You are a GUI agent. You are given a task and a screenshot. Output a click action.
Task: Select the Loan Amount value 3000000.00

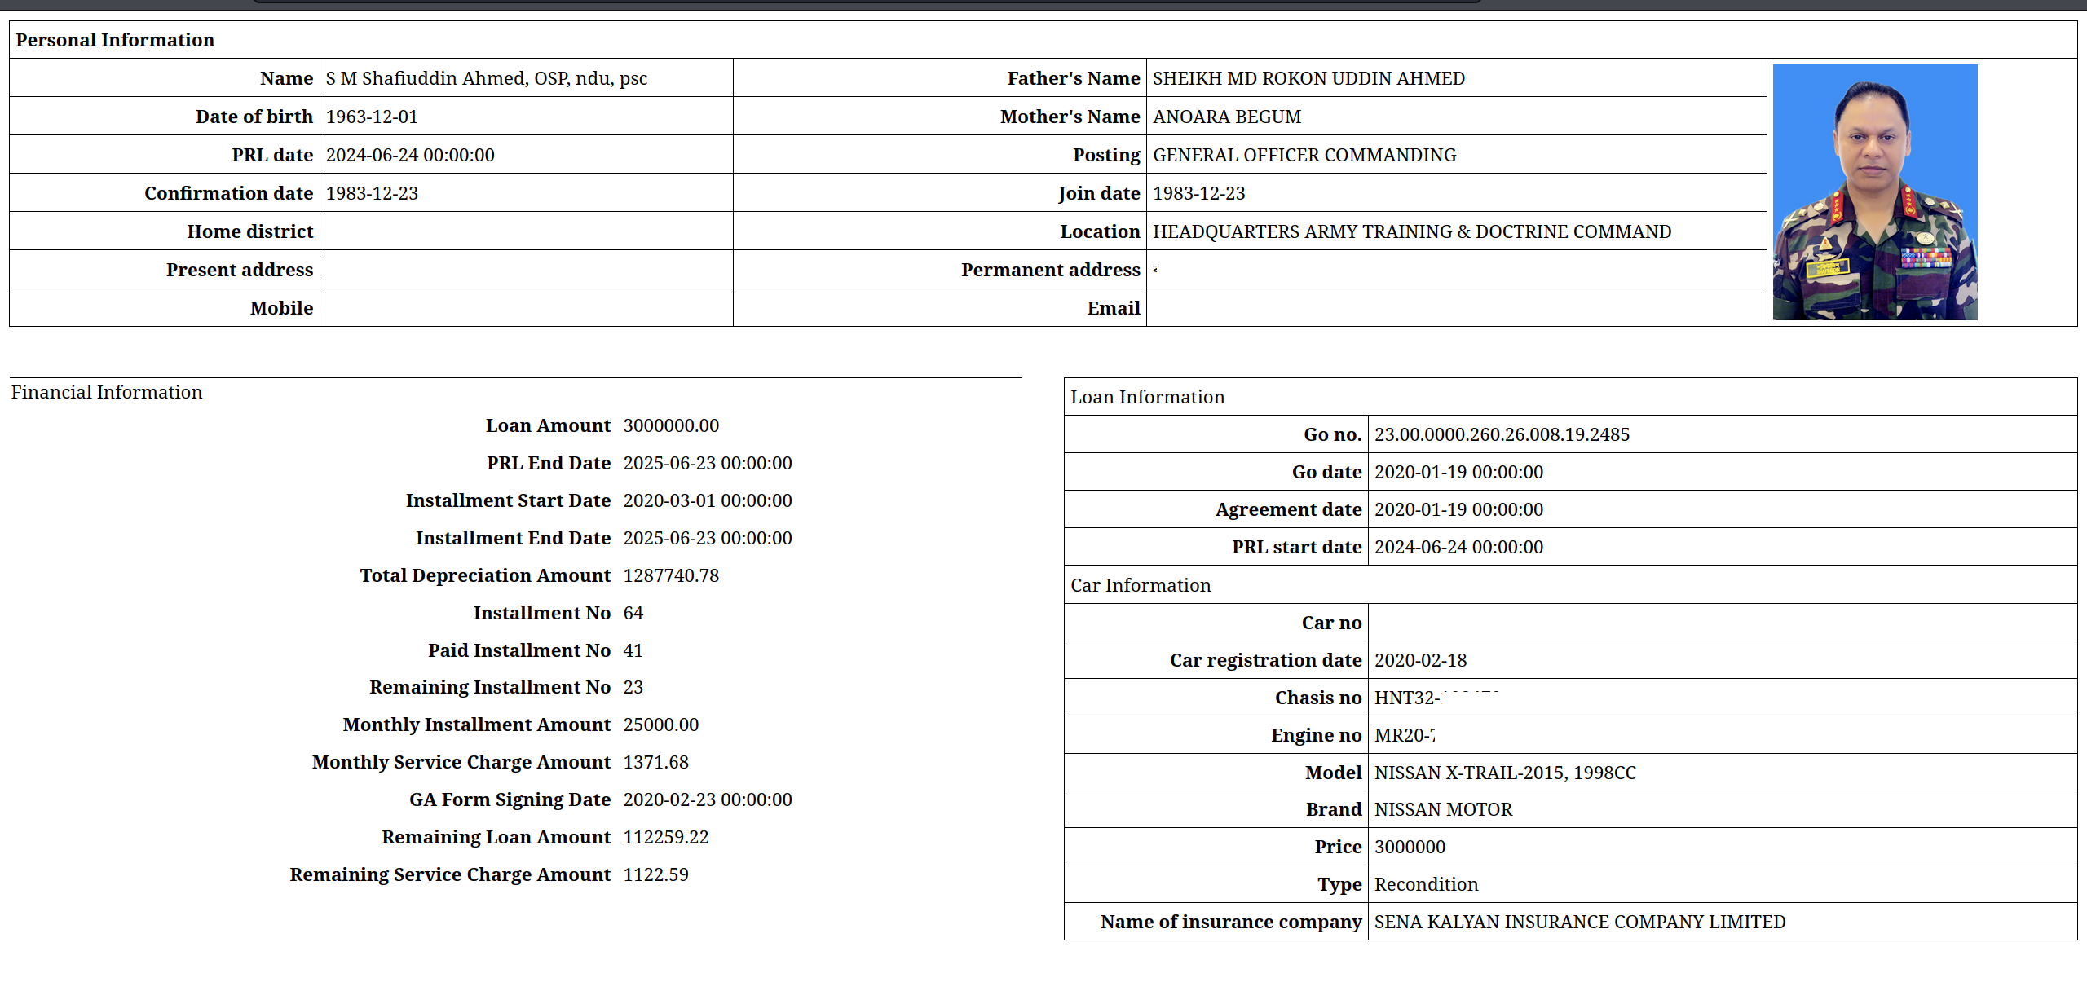(x=671, y=425)
